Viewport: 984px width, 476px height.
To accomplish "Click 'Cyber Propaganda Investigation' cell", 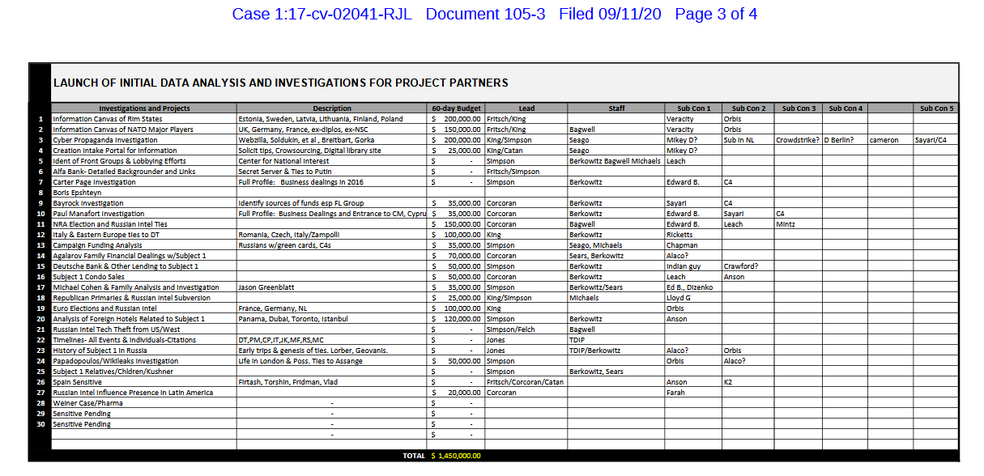I will (144, 140).
